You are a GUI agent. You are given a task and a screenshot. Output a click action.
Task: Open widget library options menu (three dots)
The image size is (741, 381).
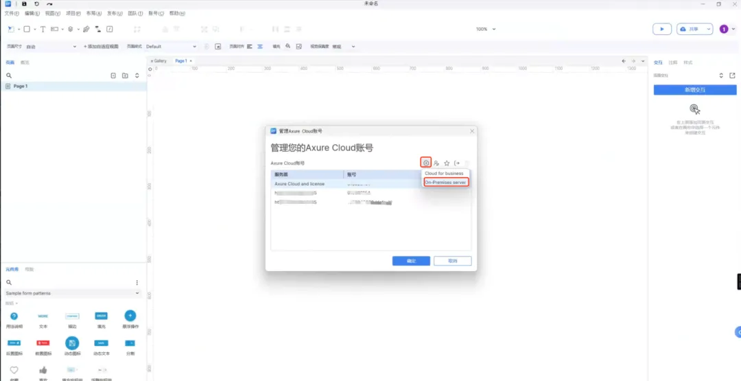coord(137,282)
